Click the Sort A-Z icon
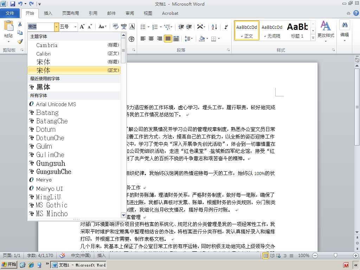 (214, 27)
